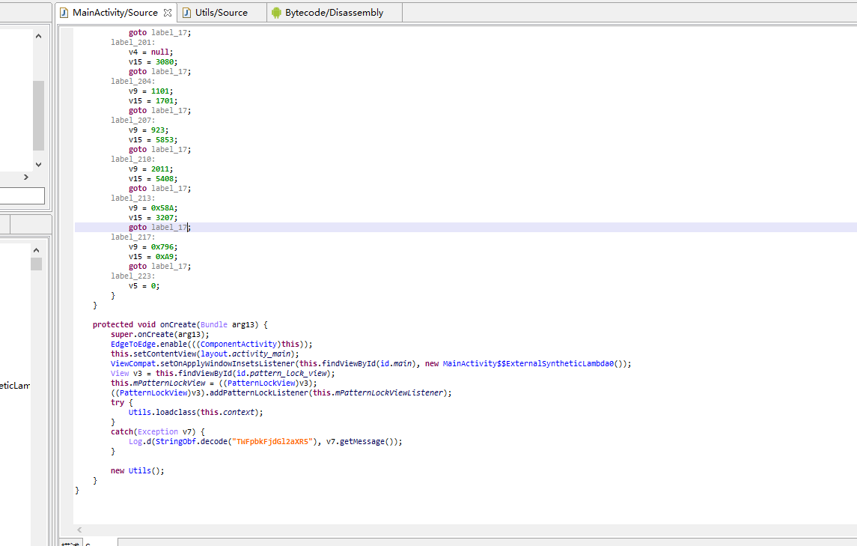Click the 'v15 = 0xA9;' statement
857x546 pixels.
tap(153, 257)
